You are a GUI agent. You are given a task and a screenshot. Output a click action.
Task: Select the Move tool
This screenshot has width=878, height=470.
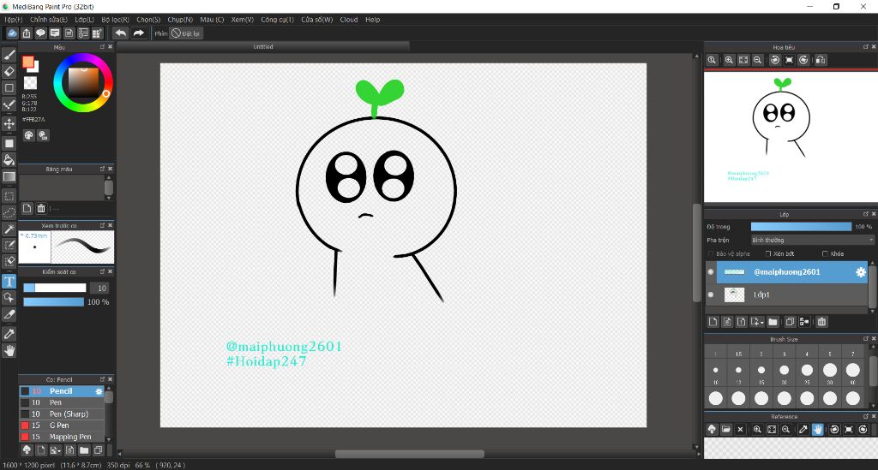pos(9,123)
